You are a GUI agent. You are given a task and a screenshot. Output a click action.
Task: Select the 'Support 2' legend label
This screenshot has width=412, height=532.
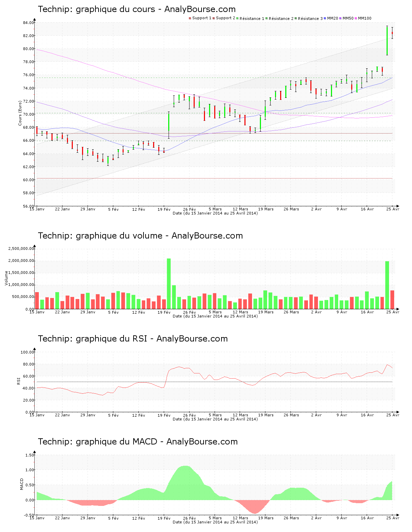click(x=225, y=18)
